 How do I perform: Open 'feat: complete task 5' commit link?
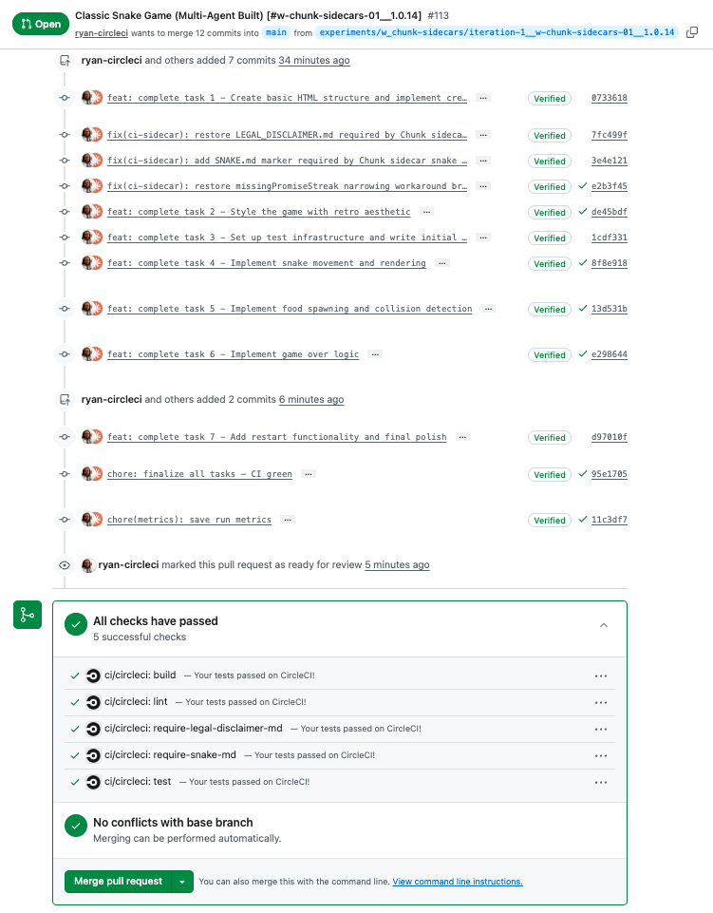tap(290, 309)
